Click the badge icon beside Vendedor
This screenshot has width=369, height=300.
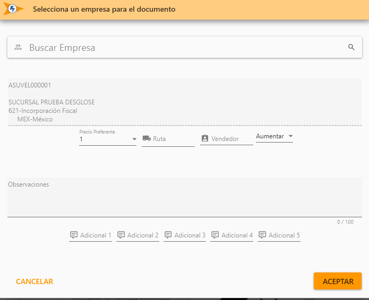tap(205, 138)
